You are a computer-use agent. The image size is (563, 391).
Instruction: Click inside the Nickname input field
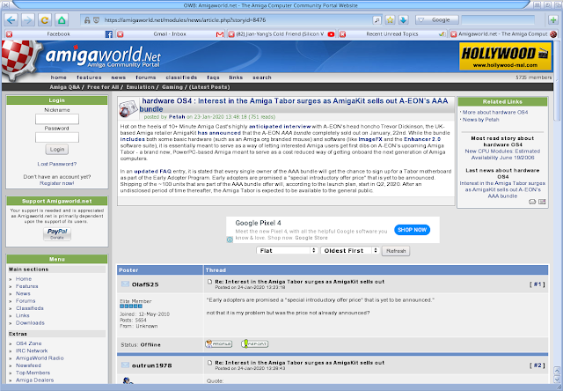57,119
